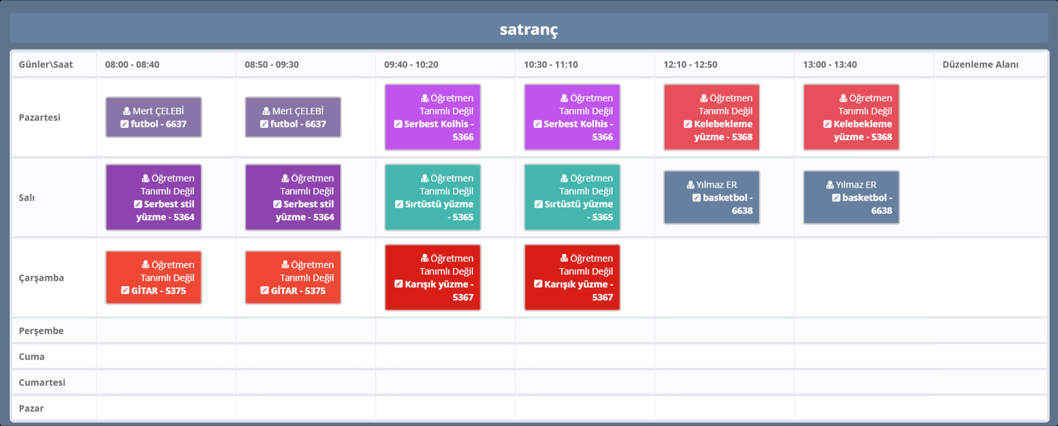This screenshot has height=426, width=1058.
Task: Select the Salı 08:50 Serbest stil yüzme card
Action: tap(292, 197)
